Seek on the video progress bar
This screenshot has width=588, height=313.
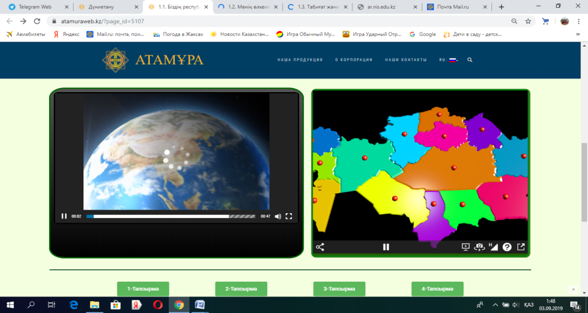coord(171,216)
